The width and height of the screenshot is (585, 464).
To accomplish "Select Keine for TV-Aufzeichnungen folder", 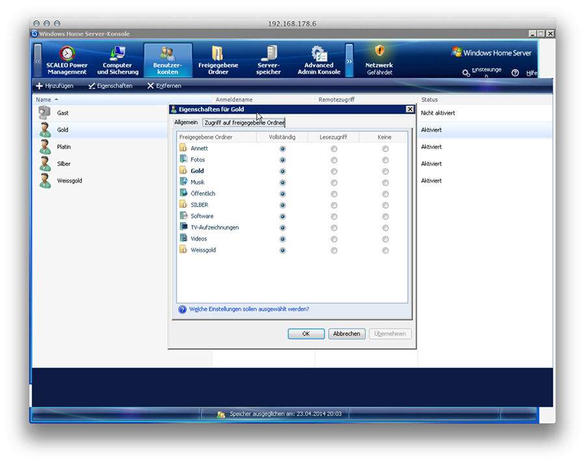I will click(385, 228).
